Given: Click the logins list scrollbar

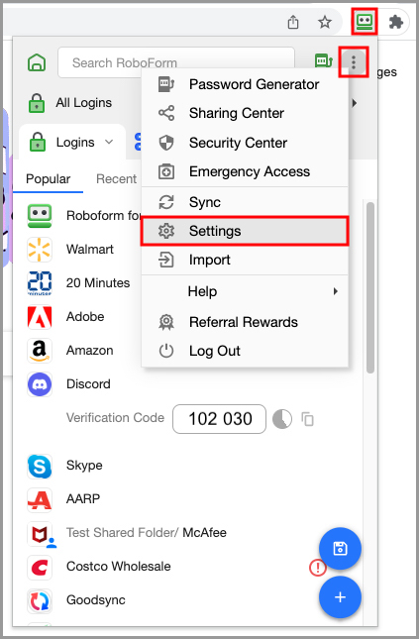Looking at the screenshot, I should pos(370,287).
